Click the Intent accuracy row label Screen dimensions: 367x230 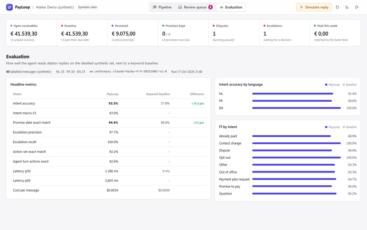24,104
